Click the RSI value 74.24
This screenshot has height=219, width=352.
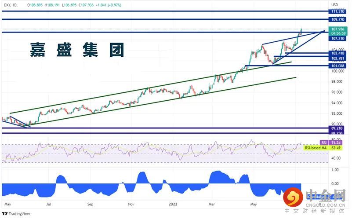[x=336, y=142]
